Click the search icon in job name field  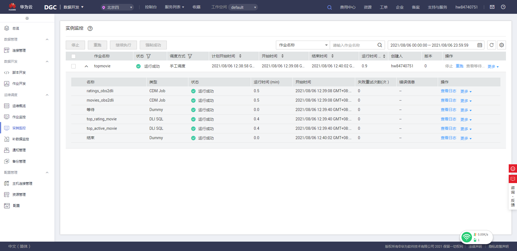click(x=380, y=45)
